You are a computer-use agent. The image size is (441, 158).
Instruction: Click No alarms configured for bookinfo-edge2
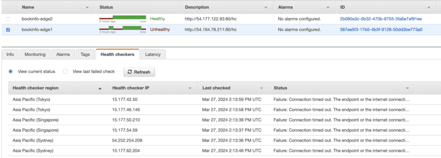click(299, 19)
